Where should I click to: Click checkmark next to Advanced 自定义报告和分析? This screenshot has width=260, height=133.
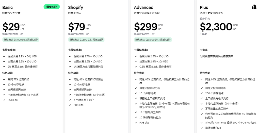136,88
